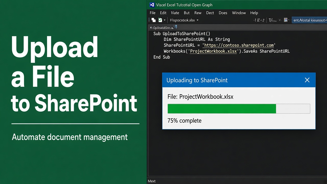Image resolution: width=327 pixels, height=184 pixels.
Task: Click the Upload a File heading
Action: click(54, 61)
